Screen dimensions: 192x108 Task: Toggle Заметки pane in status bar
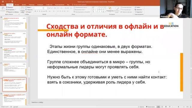141,107
